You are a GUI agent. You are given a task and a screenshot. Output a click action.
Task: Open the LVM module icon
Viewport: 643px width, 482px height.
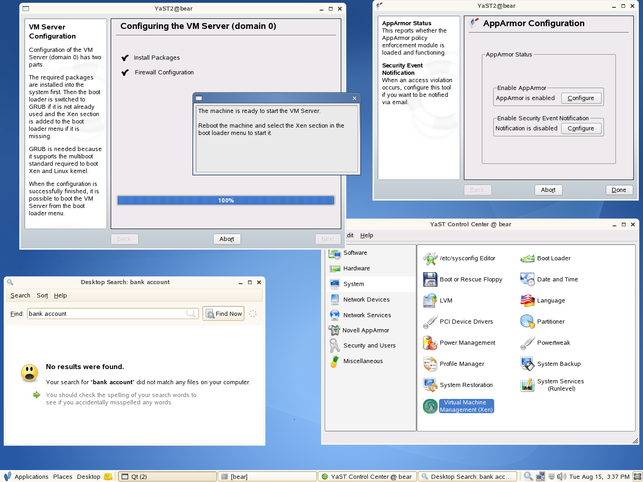click(x=430, y=301)
